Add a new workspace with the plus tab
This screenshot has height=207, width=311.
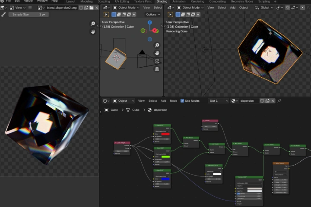(x=275, y=2)
